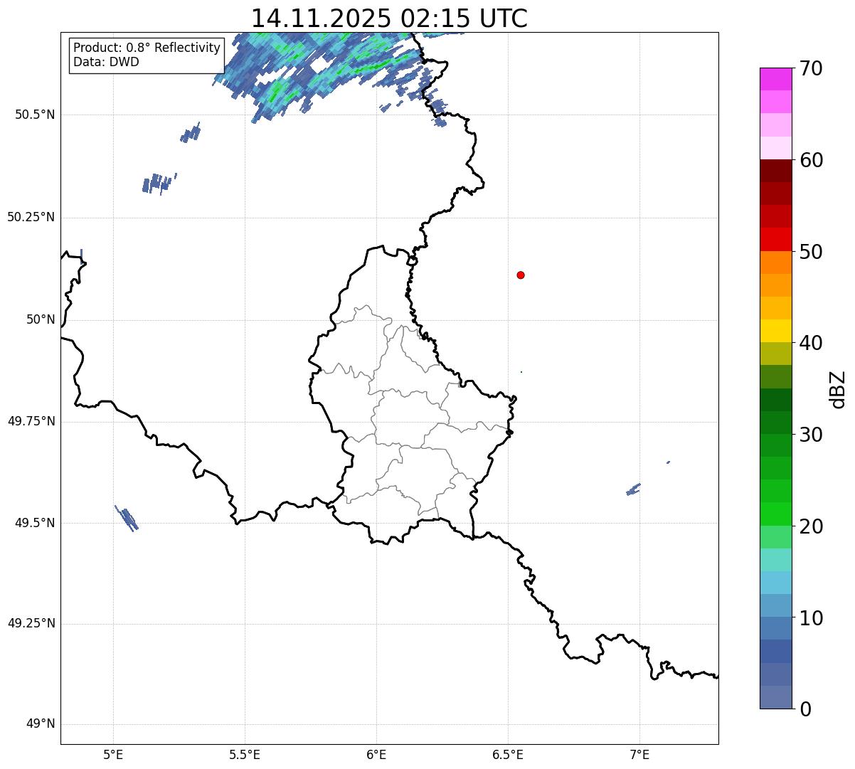Image resolution: width=855 pixels, height=769 pixels.
Task: Click the colorbar tick label '70'
Action: 811,68
